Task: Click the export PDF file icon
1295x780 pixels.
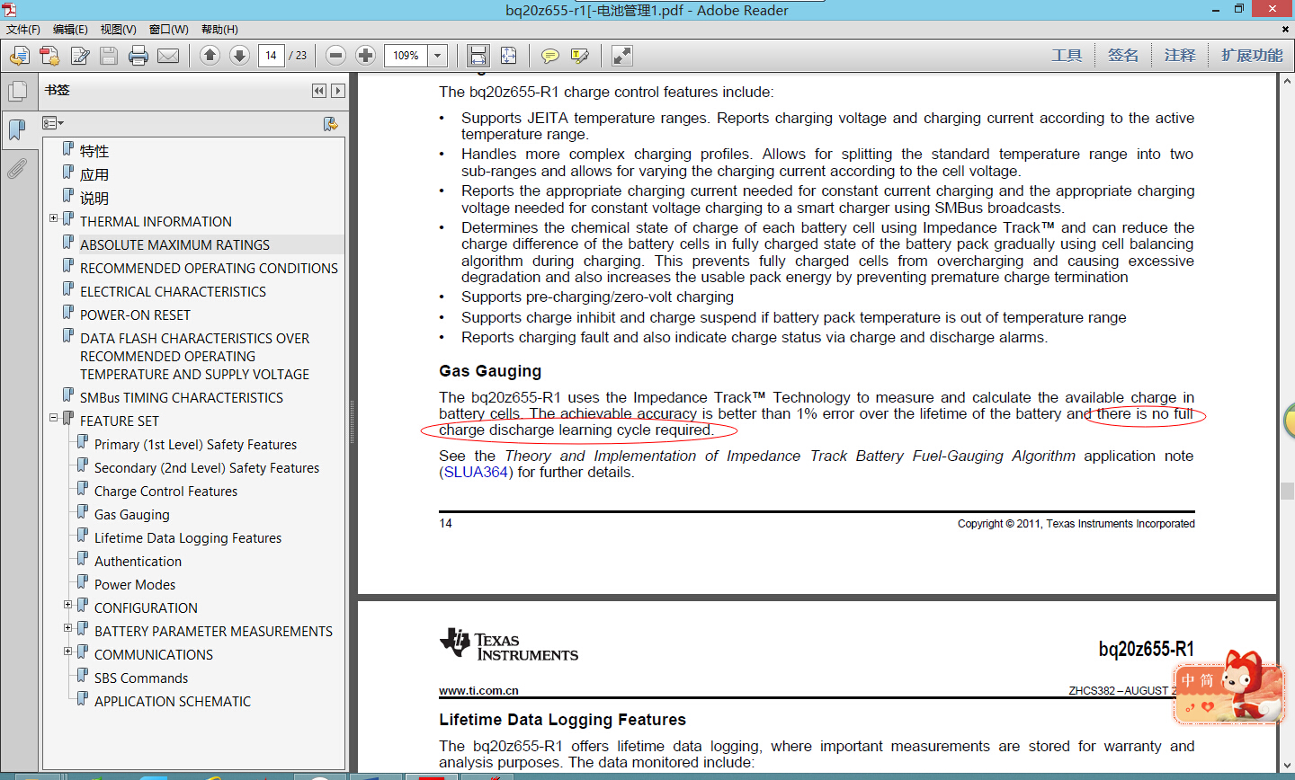Action: point(19,56)
